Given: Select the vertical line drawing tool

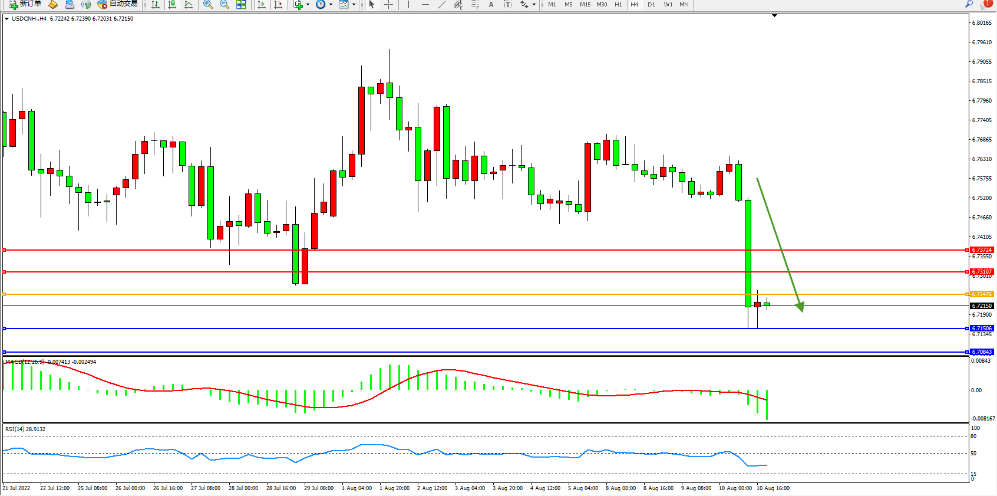Looking at the screenshot, I should [408, 4].
